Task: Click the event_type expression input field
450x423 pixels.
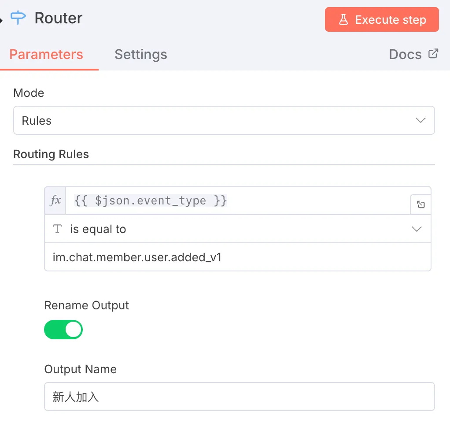Action: [x=238, y=201]
